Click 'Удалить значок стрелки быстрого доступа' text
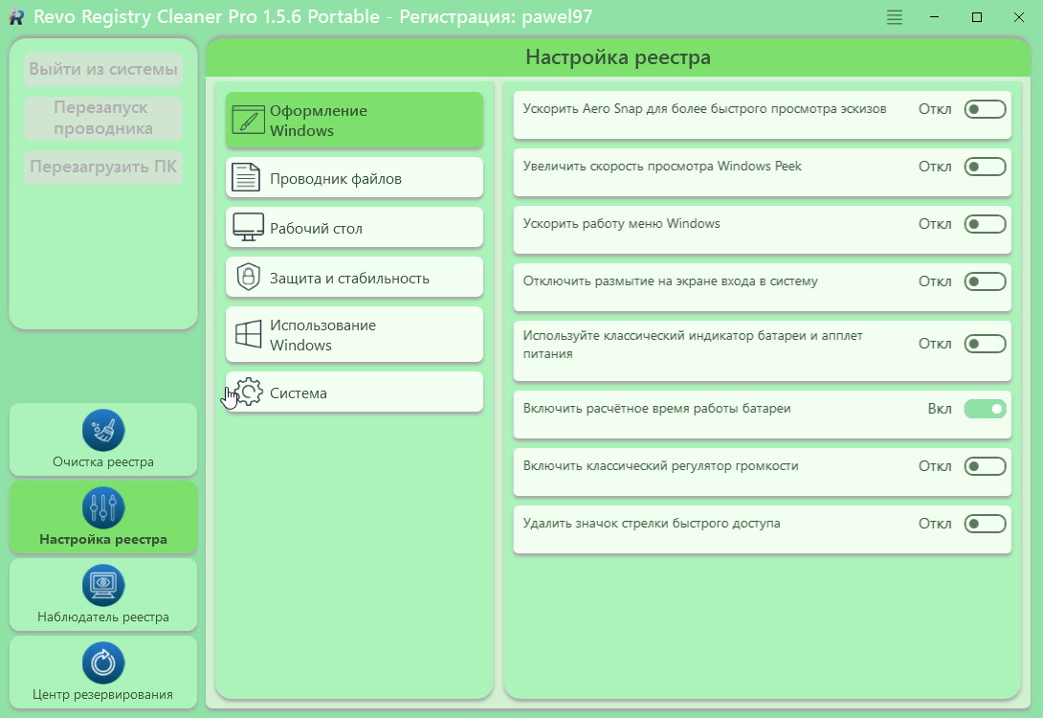This screenshot has width=1043, height=718. point(652,523)
